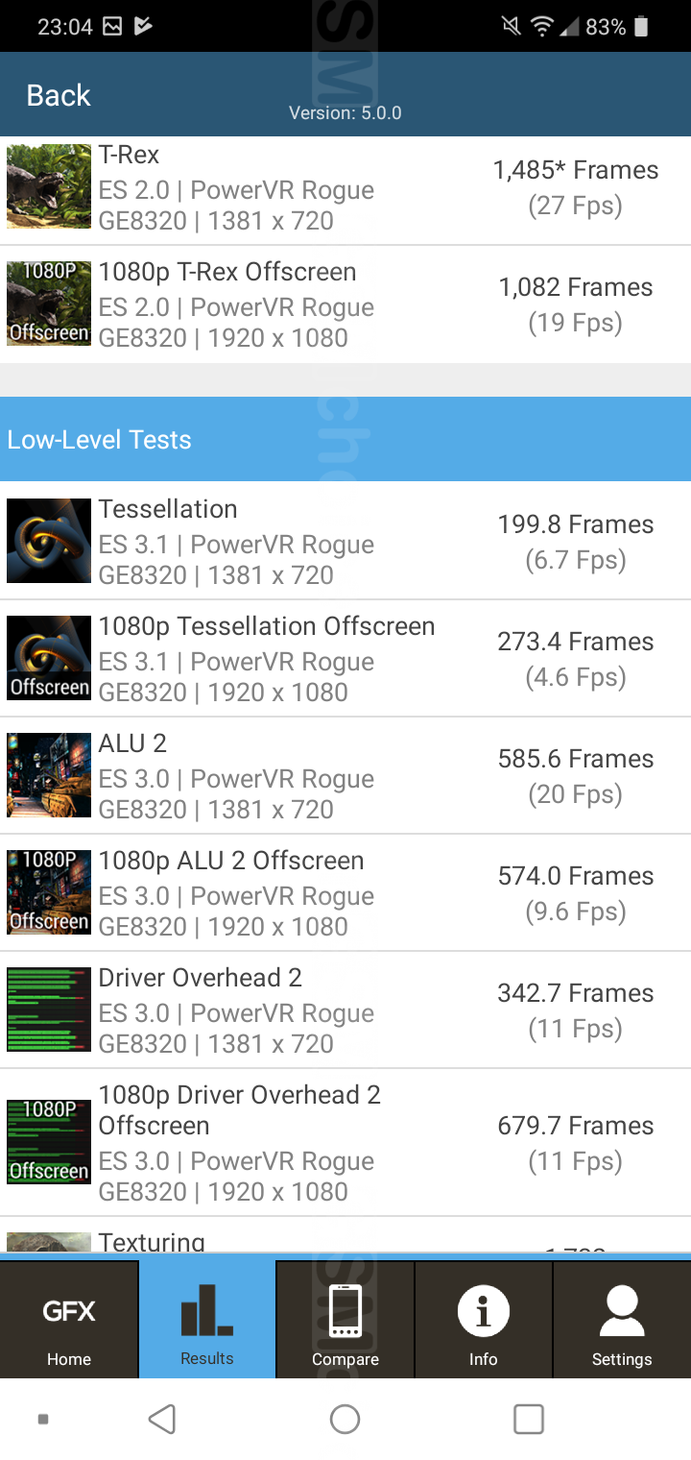
Task: Open 1080p Driver Overhead 2 Offscreen icon
Action: (49, 1142)
